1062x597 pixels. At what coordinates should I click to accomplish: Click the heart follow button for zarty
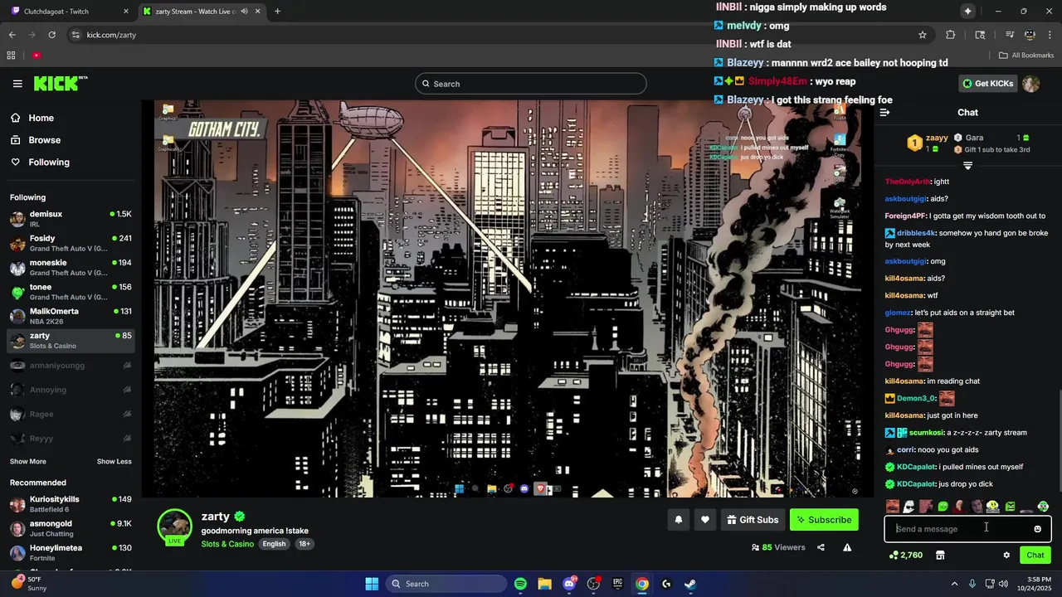[x=705, y=520]
